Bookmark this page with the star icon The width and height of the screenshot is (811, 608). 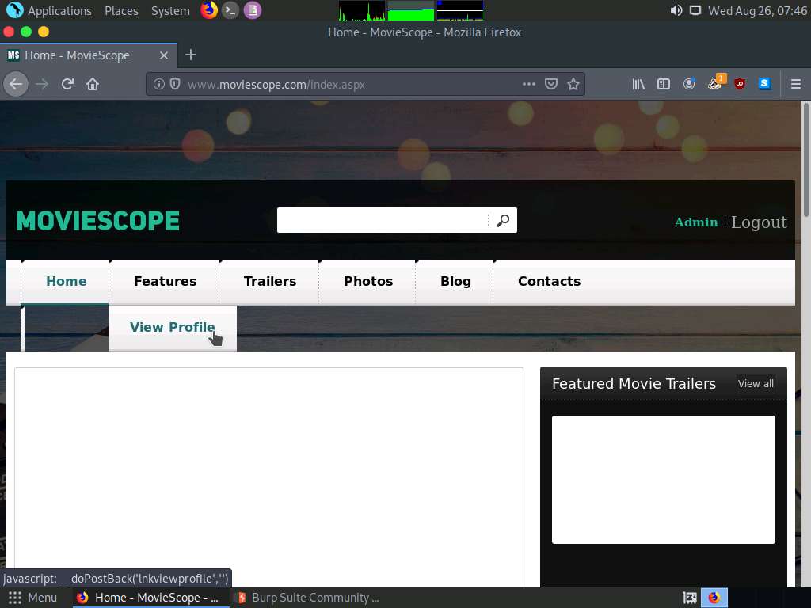click(x=573, y=84)
